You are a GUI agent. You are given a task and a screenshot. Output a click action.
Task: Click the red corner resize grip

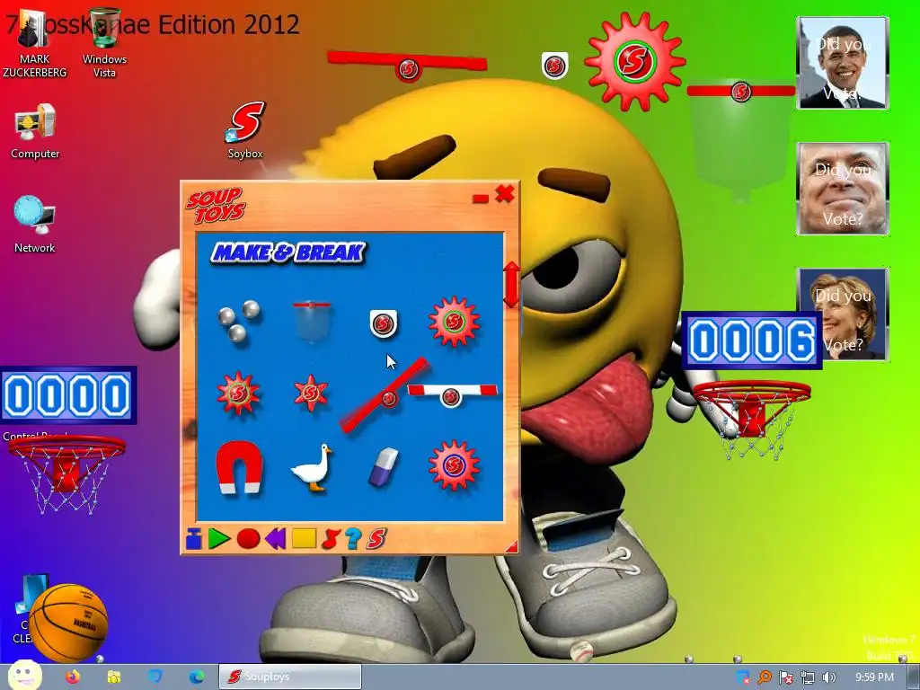coord(511,547)
